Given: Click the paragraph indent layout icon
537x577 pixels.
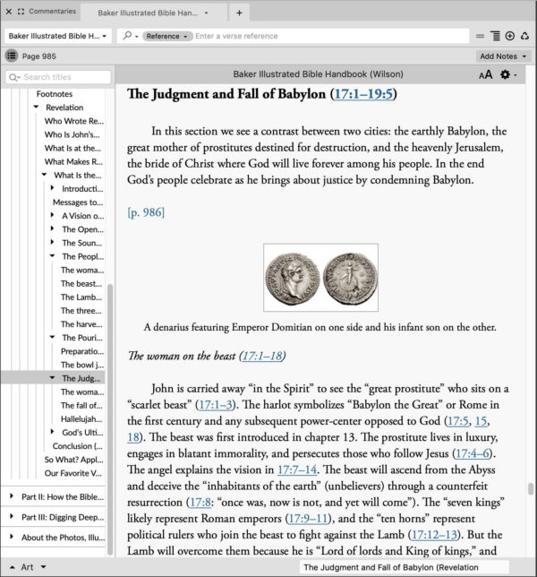Looking at the screenshot, I should pyautogui.click(x=495, y=36).
